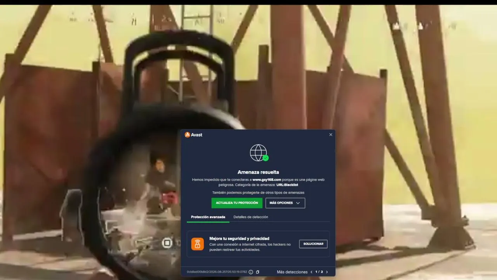Expand the MÁS OPCIONES dropdown
497x280 pixels.
[285, 203]
